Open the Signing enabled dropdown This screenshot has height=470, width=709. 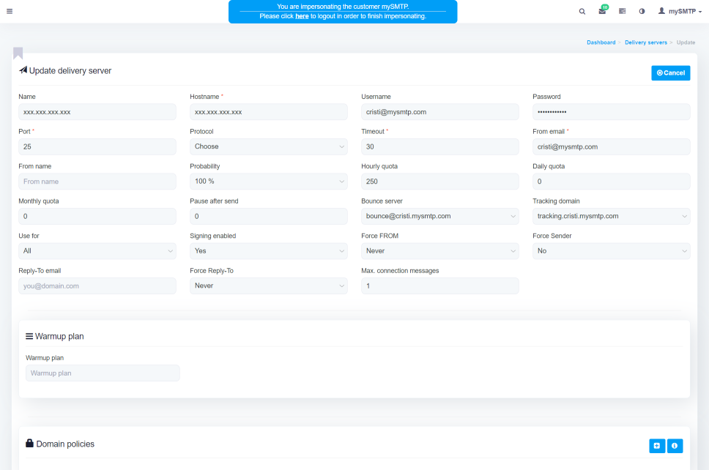pyautogui.click(x=268, y=251)
